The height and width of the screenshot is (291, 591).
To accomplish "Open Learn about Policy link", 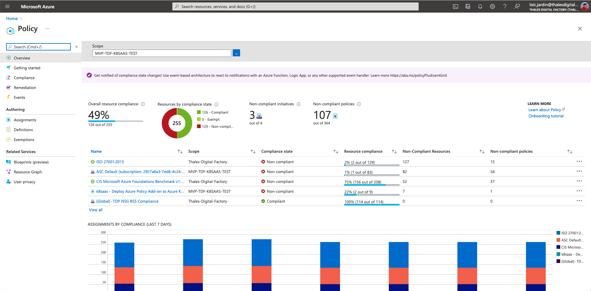I will (x=547, y=110).
